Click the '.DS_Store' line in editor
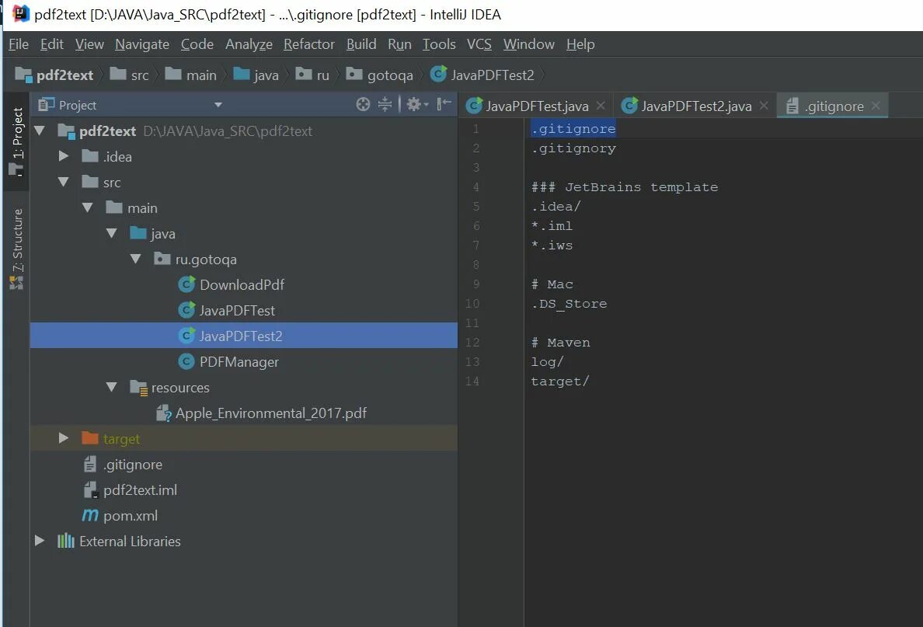923x627 pixels. 569,304
